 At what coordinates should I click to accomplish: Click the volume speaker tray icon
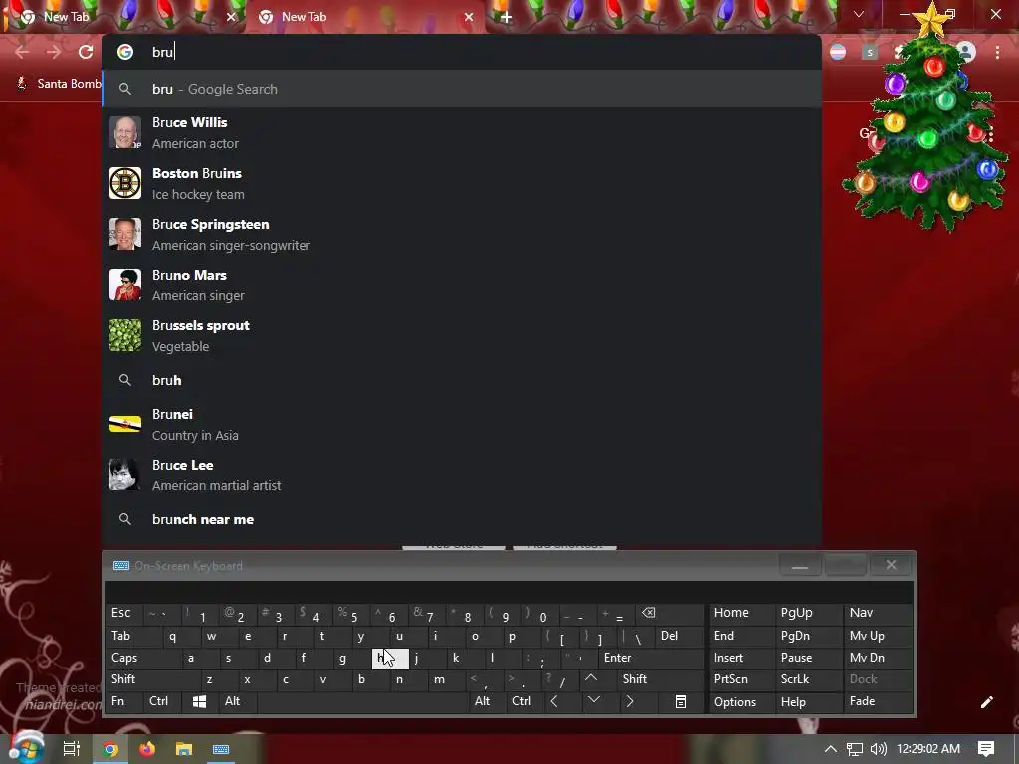coord(878,749)
